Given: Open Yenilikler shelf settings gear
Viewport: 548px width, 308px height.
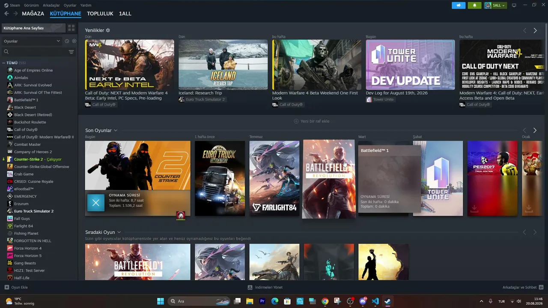Looking at the screenshot, I should coord(108,30).
